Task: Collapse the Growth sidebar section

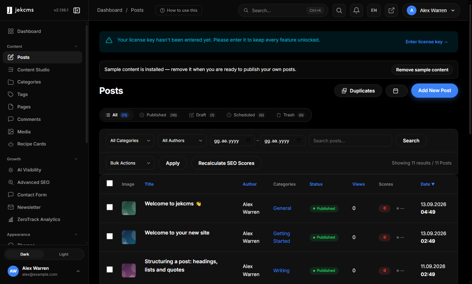Action: (x=76, y=159)
